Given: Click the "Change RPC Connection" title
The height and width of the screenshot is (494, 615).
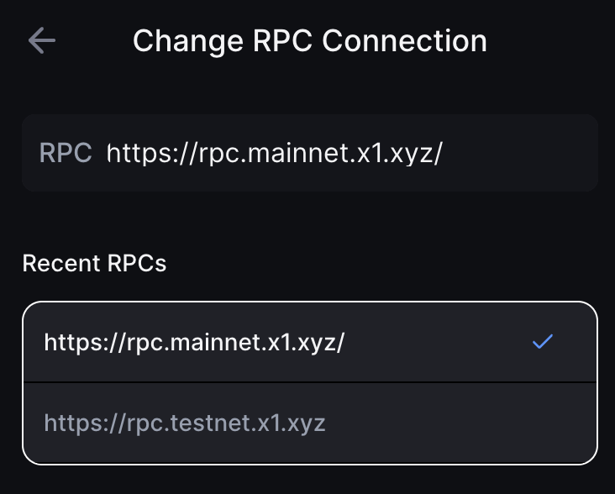Looking at the screenshot, I should [x=309, y=40].
